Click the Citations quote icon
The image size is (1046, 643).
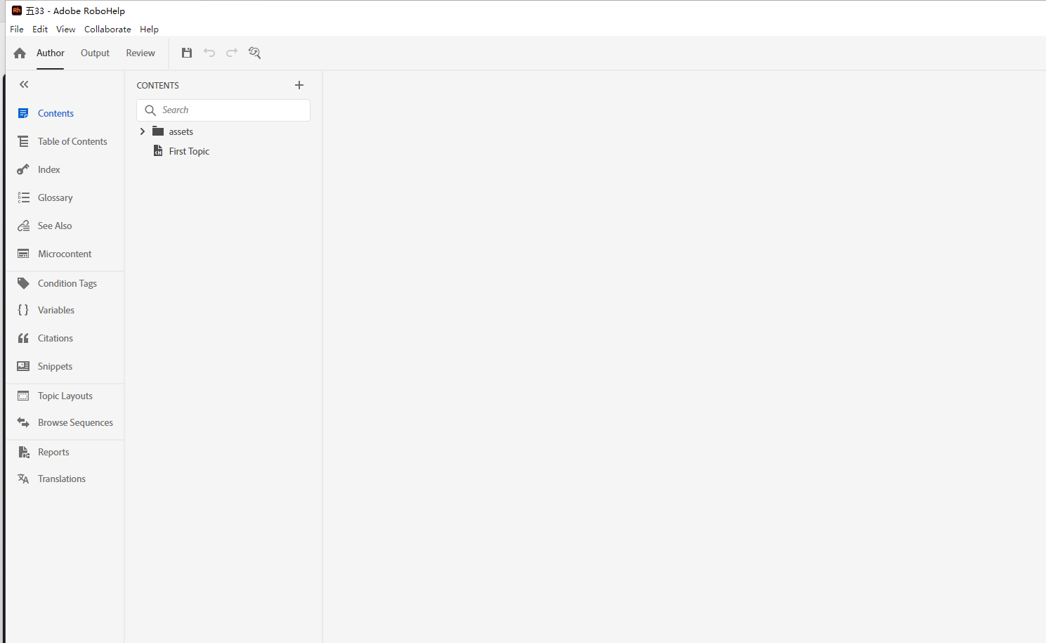tap(23, 338)
